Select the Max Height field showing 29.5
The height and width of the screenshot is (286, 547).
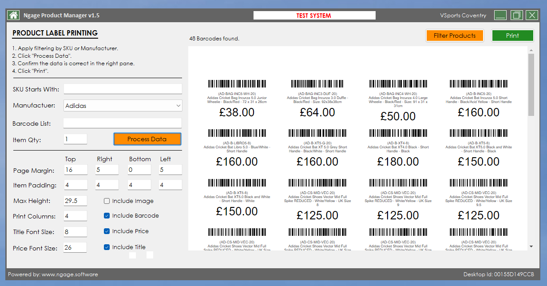tap(75, 201)
